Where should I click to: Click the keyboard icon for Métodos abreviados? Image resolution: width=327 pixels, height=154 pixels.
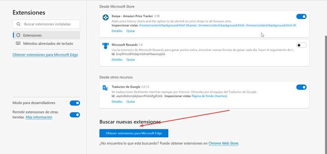click(x=18, y=44)
